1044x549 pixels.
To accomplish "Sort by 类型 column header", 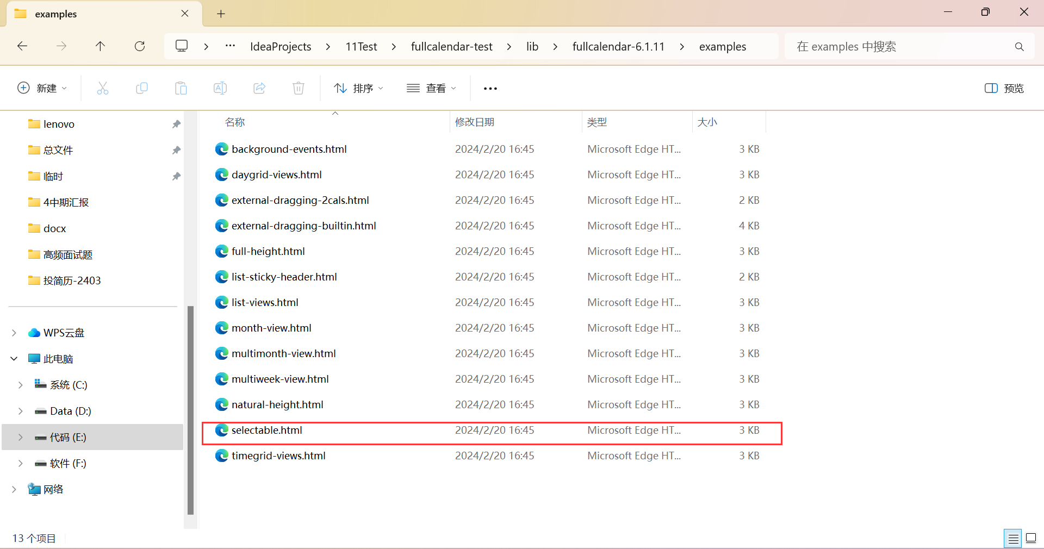I will tap(596, 122).
